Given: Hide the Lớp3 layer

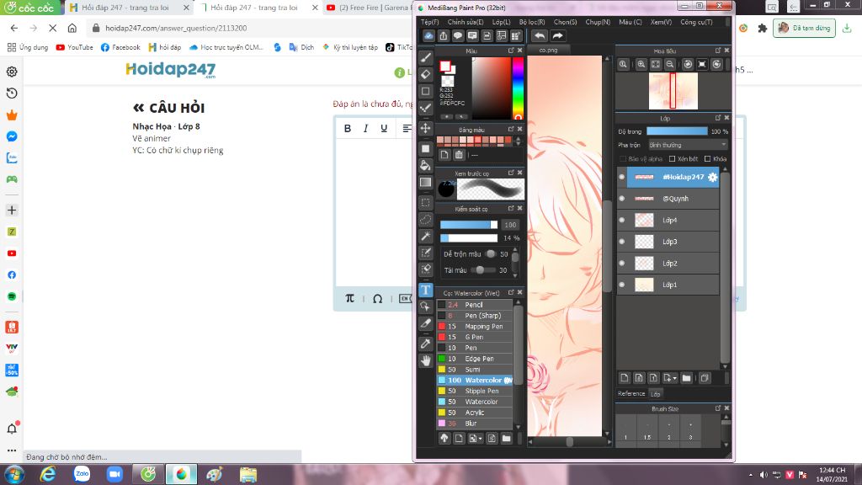Looking at the screenshot, I should pos(622,242).
